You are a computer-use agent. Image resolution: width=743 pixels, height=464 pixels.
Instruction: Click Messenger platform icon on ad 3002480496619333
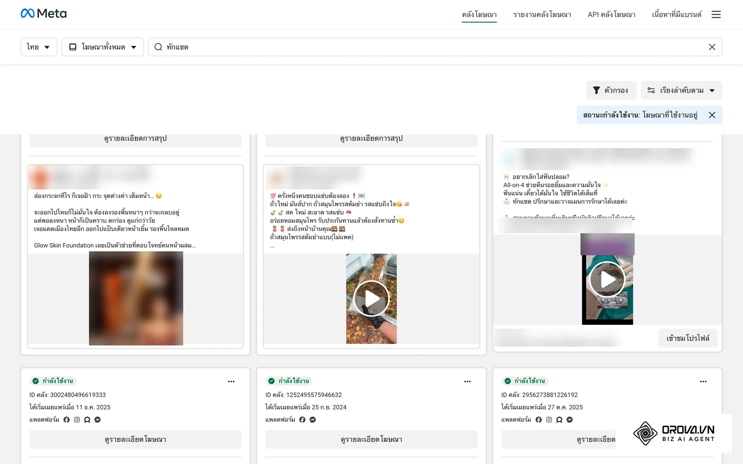click(x=98, y=419)
